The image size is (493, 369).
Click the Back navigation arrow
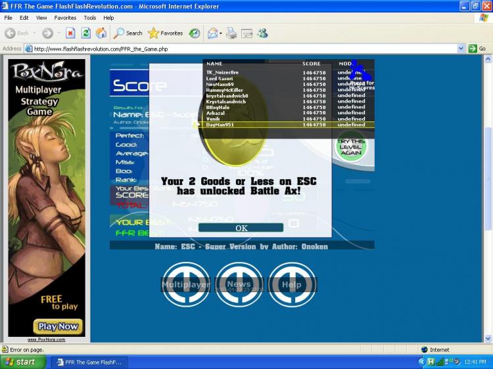click(x=10, y=33)
